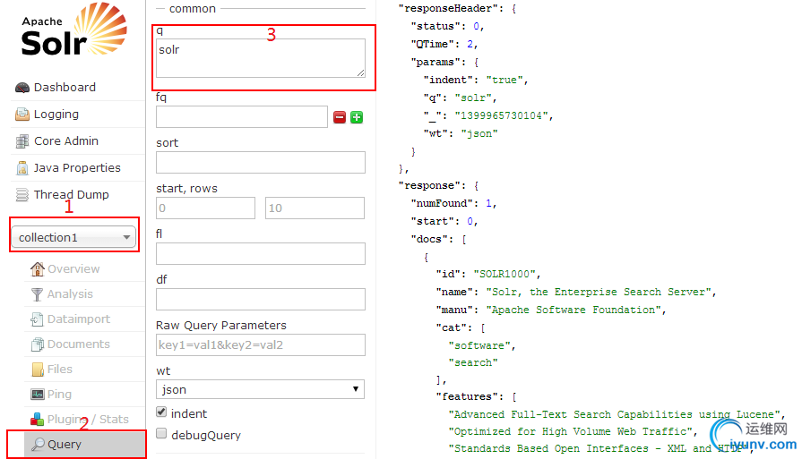The image size is (802, 459).
Task: Click the Overview house icon
Action: (x=38, y=269)
